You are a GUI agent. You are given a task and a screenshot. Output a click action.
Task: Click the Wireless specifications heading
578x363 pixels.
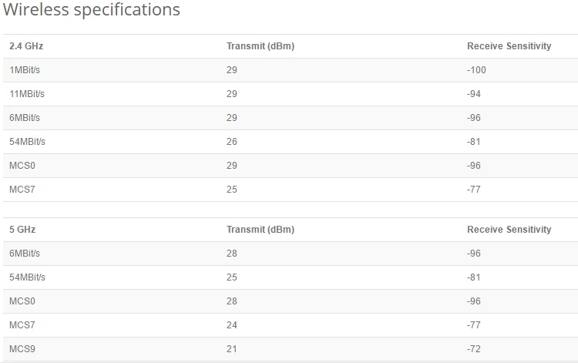coord(92,10)
